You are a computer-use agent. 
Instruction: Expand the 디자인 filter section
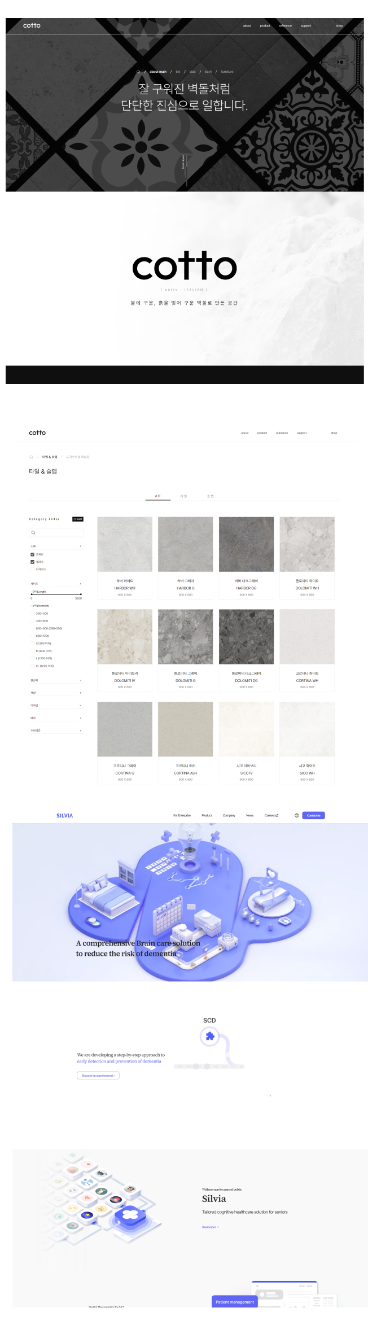pyautogui.click(x=80, y=705)
